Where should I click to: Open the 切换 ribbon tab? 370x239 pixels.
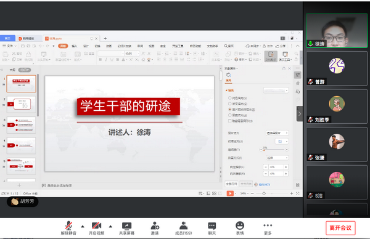[97, 46]
